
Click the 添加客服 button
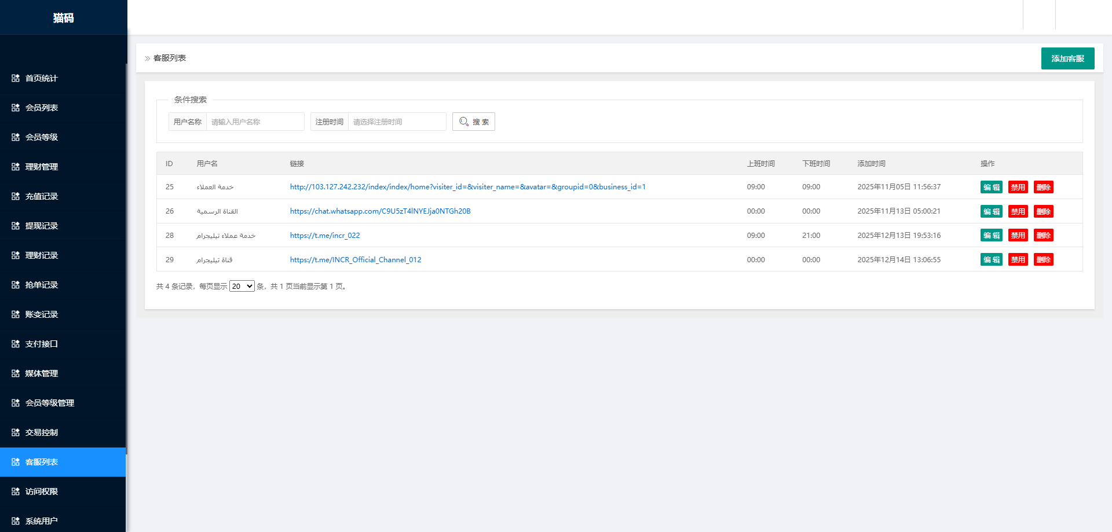pyautogui.click(x=1067, y=58)
